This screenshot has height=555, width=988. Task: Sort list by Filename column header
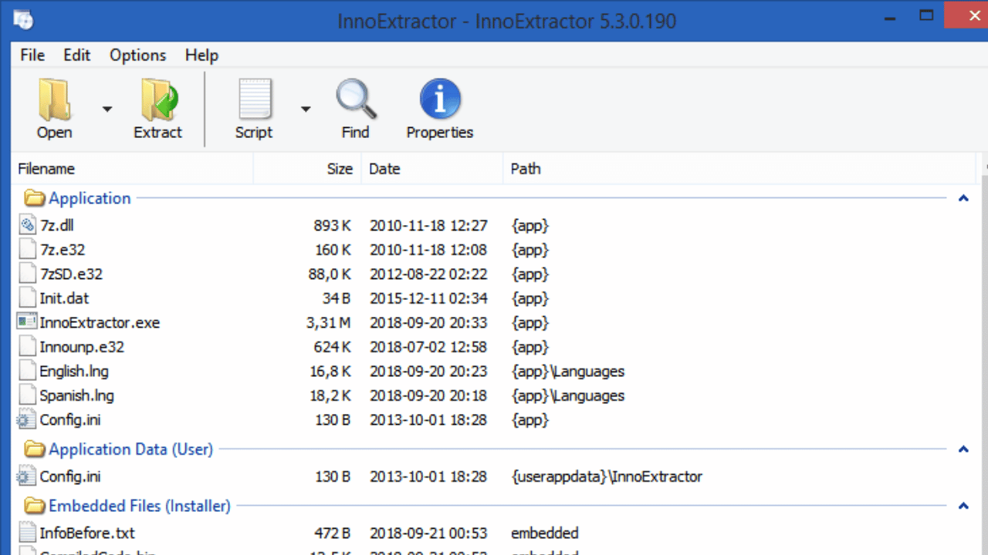click(x=46, y=169)
